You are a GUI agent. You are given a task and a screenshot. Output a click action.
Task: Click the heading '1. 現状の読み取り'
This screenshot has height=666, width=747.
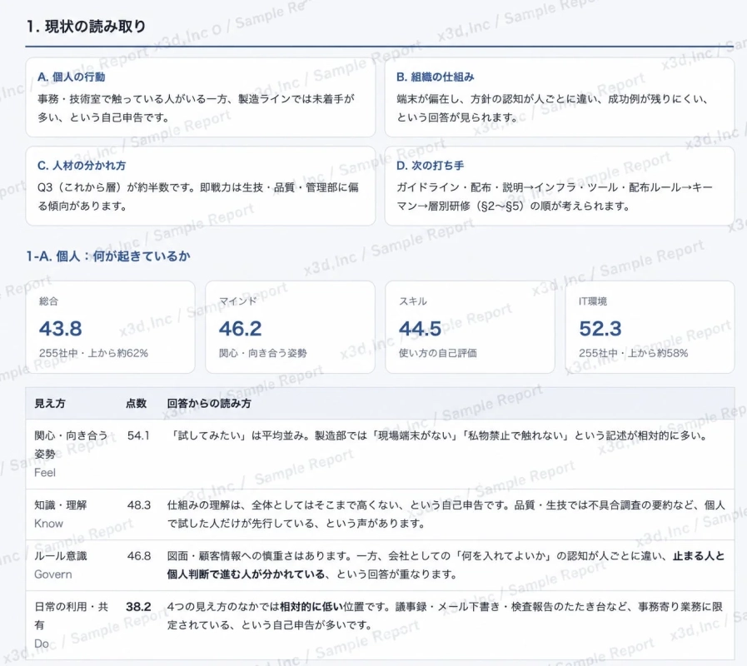coord(86,26)
